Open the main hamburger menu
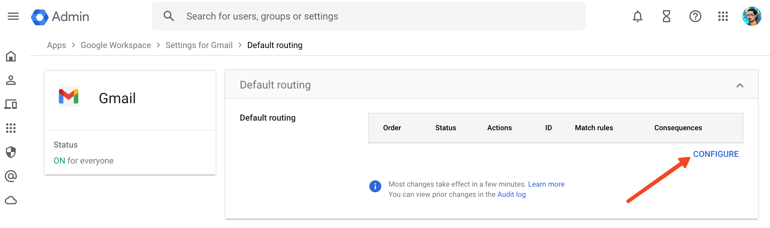 pyautogui.click(x=13, y=16)
